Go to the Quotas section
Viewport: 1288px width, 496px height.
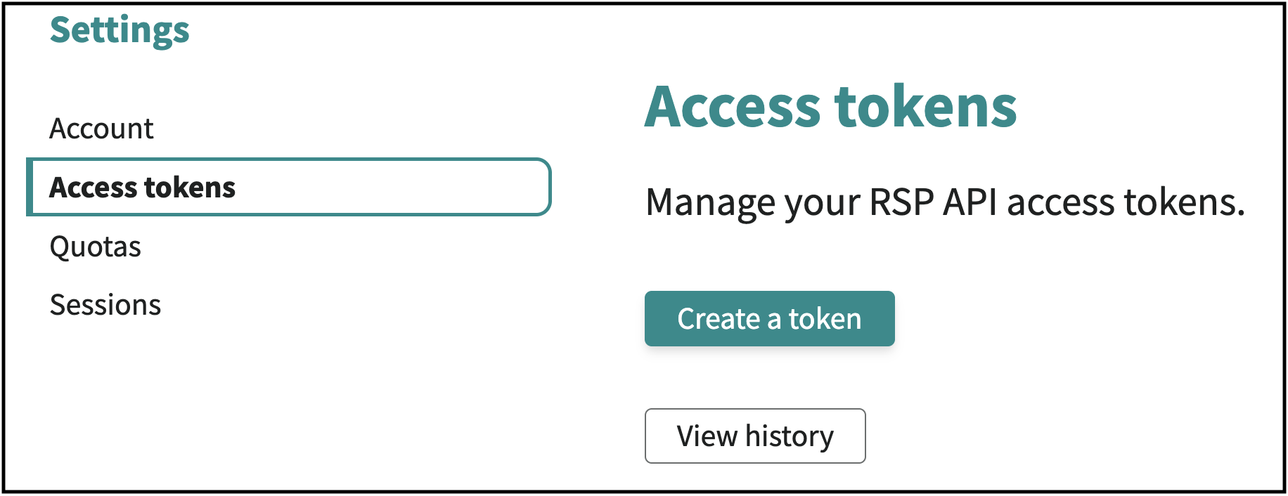(96, 247)
